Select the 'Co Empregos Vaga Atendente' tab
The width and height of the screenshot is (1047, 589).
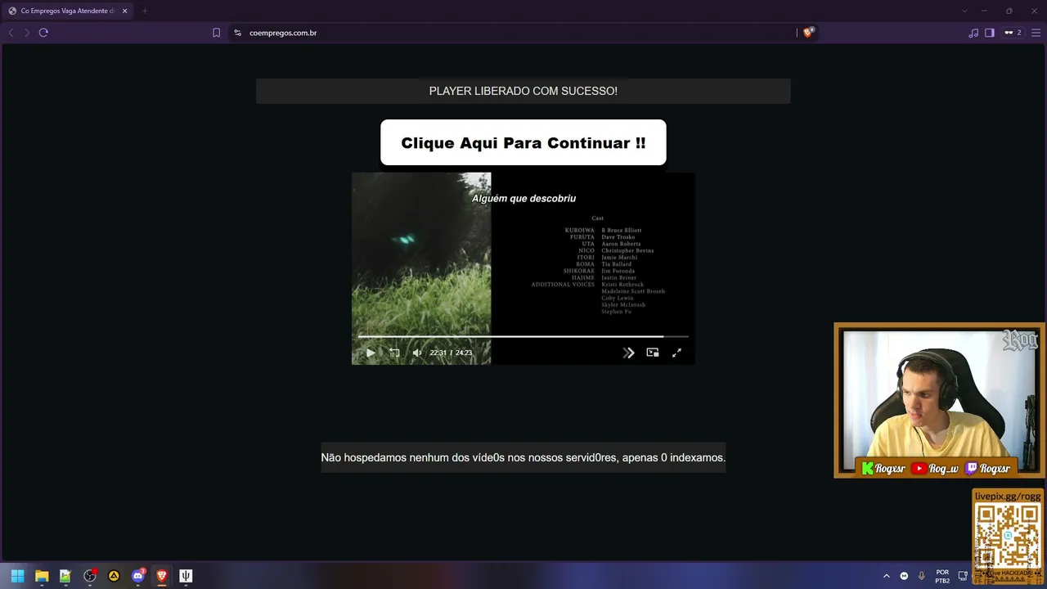point(68,11)
